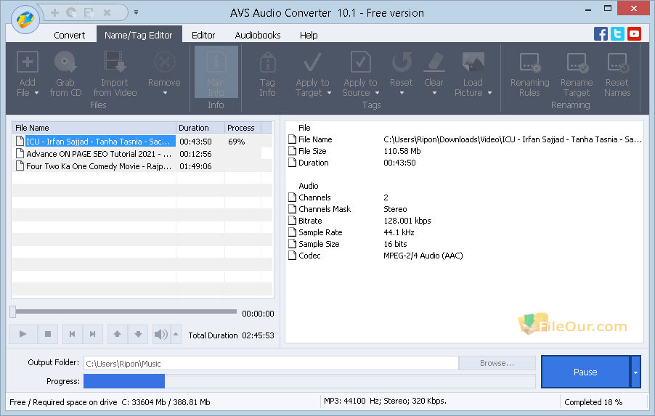Click the Reset tags icon
The height and width of the screenshot is (416, 655).
(x=402, y=62)
